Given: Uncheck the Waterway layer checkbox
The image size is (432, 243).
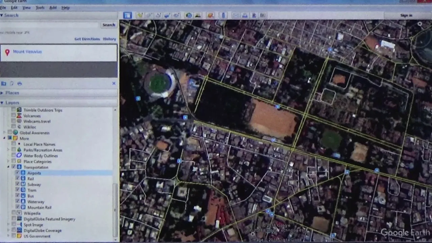Looking at the screenshot, I should tap(17, 201).
